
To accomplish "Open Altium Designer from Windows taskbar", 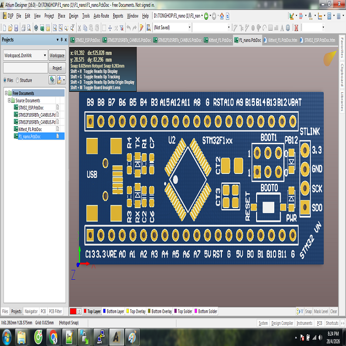I will 116,337.
